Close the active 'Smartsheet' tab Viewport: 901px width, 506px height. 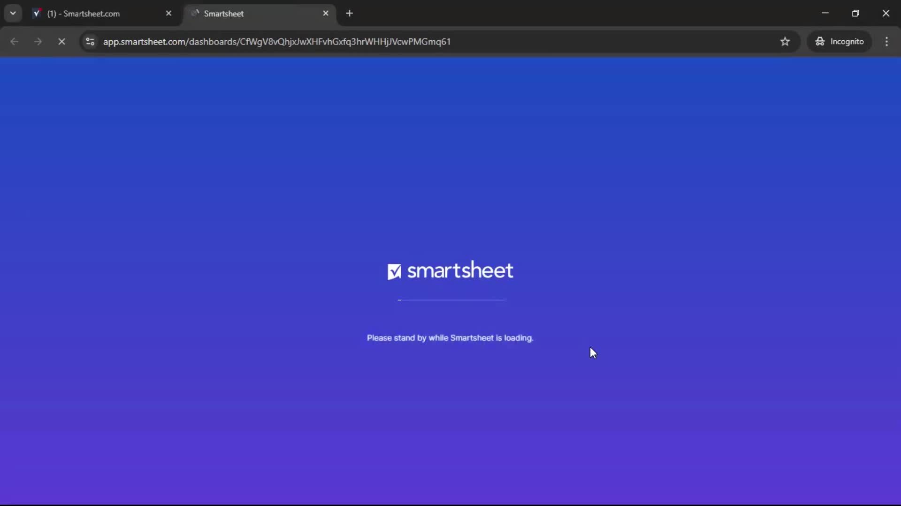(326, 13)
